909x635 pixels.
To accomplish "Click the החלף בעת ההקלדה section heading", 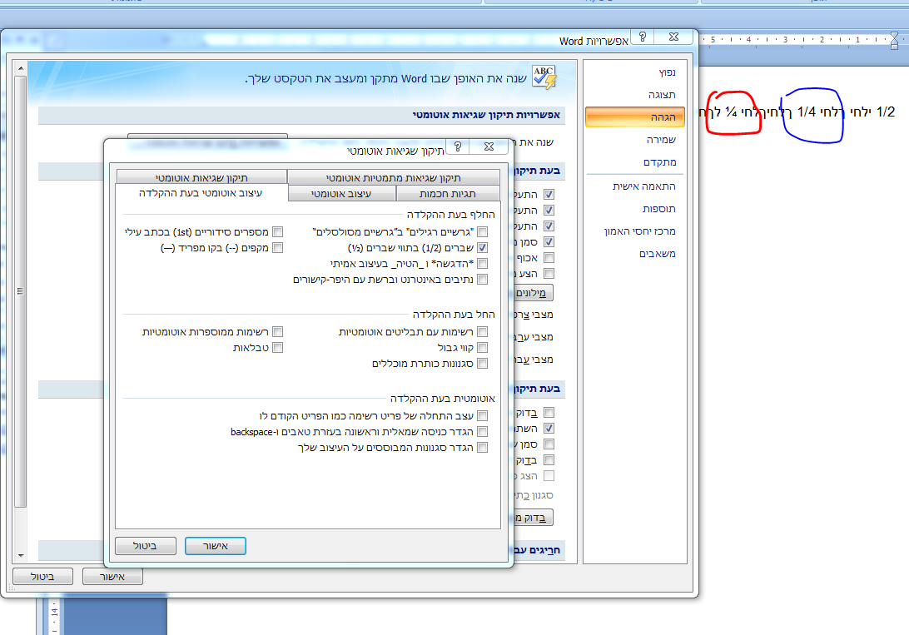I will tap(451, 215).
